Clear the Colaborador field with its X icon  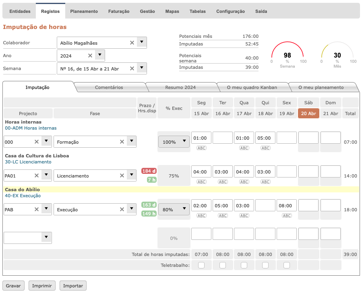coord(132,43)
